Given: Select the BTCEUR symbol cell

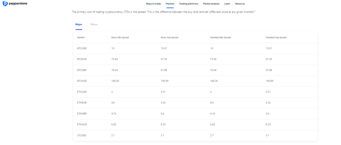Looking at the screenshot, I should click(82, 59).
